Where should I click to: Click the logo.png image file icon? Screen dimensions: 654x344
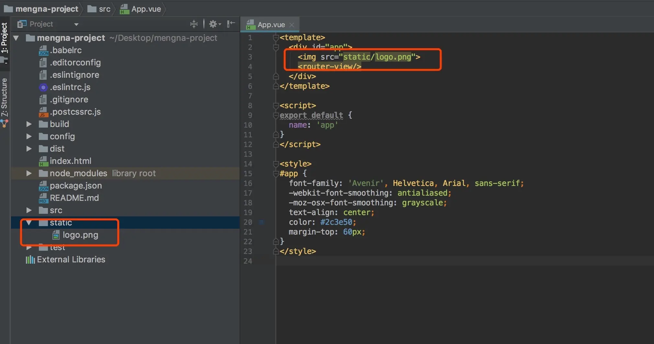coord(56,235)
